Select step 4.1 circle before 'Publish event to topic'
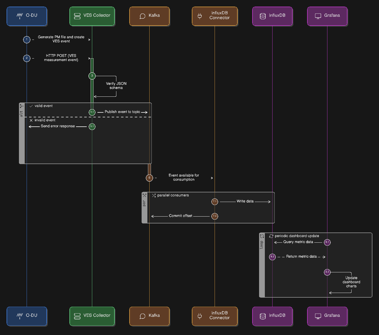This screenshot has height=335, width=379. coord(92,112)
